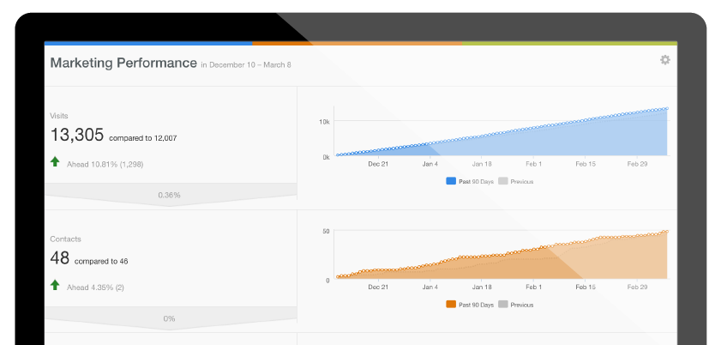Screen dimensions: 721x345
Task: Select the orange top tab strip
Action: (357, 43)
